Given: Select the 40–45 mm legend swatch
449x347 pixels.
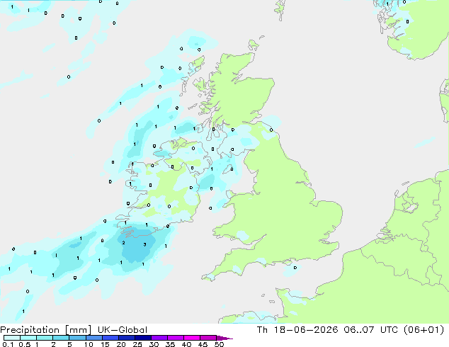Looking at the screenshot, I should pos(192,338).
